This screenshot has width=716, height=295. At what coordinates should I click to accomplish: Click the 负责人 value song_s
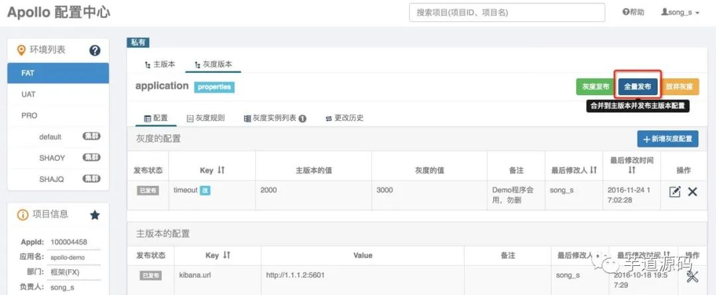click(x=62, y=287)
